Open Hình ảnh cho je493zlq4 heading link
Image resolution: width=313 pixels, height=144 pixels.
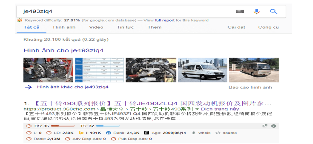pos(64,50)
